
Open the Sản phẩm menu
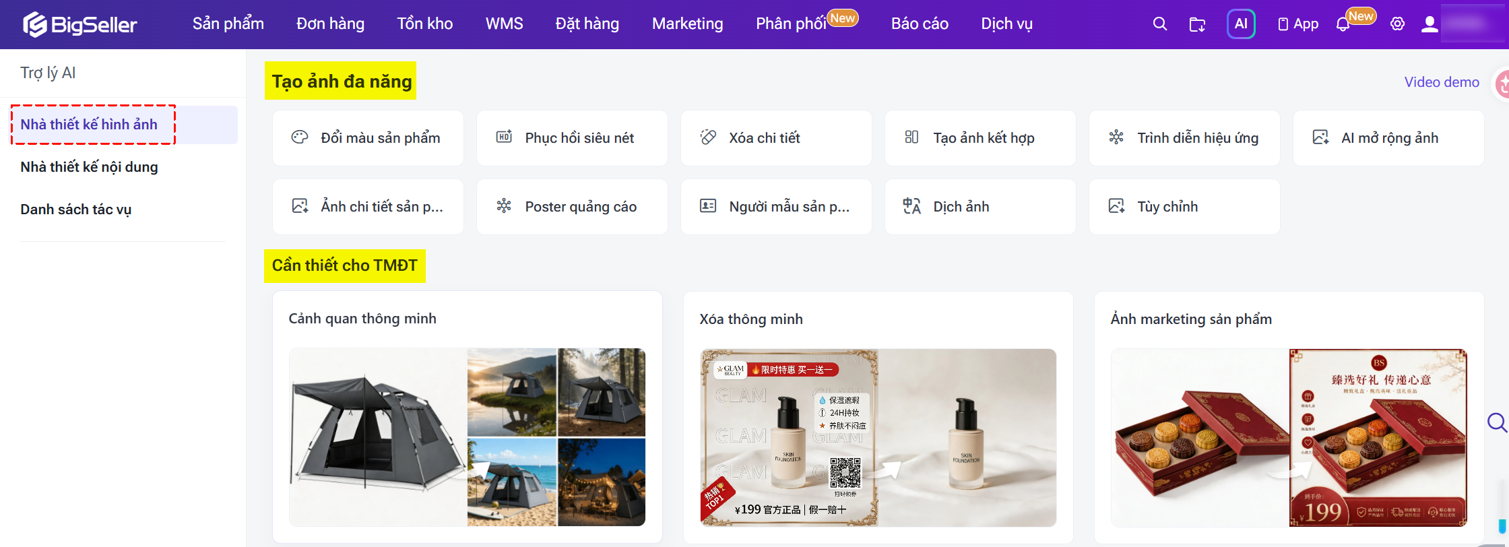click(228, 24)
